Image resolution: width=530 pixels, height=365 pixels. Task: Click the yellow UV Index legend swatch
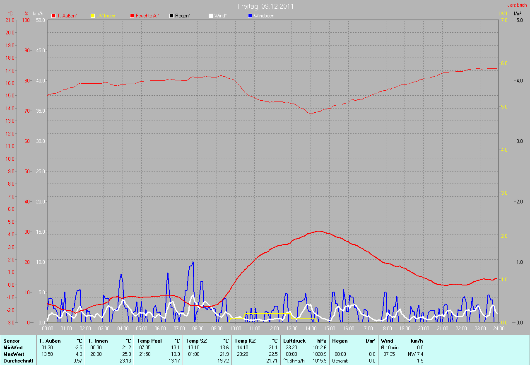[x=93, y=16]
